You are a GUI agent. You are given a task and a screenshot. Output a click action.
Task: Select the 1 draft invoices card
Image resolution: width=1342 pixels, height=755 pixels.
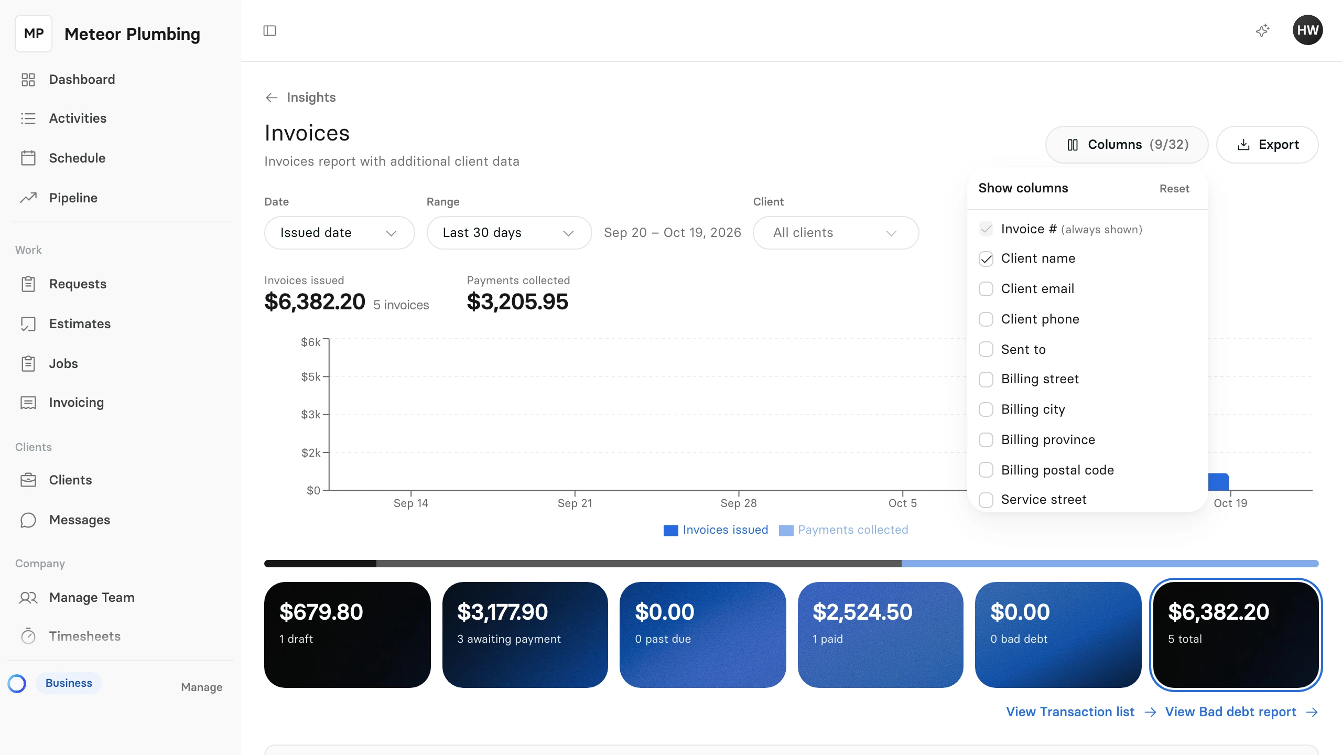(347, 634)
